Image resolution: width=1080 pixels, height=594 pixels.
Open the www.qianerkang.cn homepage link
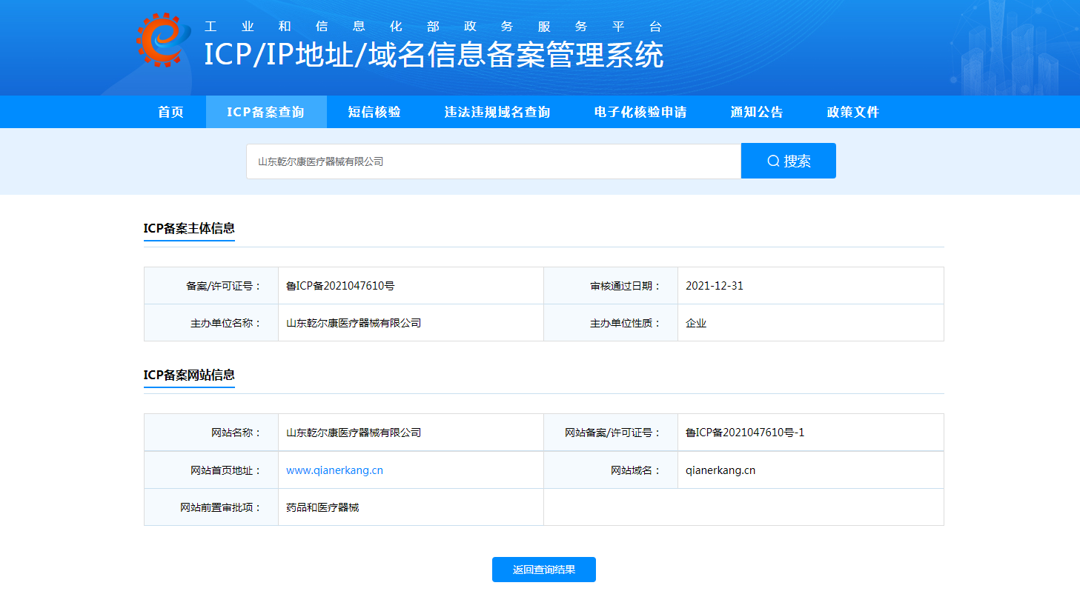click(334, 470)
